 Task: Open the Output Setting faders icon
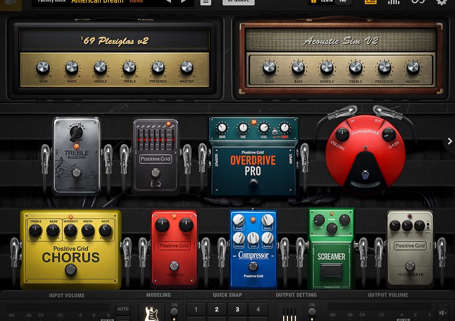tap(289, 313)
